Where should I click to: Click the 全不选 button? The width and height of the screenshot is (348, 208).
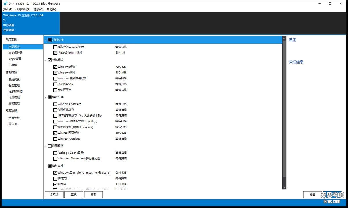[54, 194]
